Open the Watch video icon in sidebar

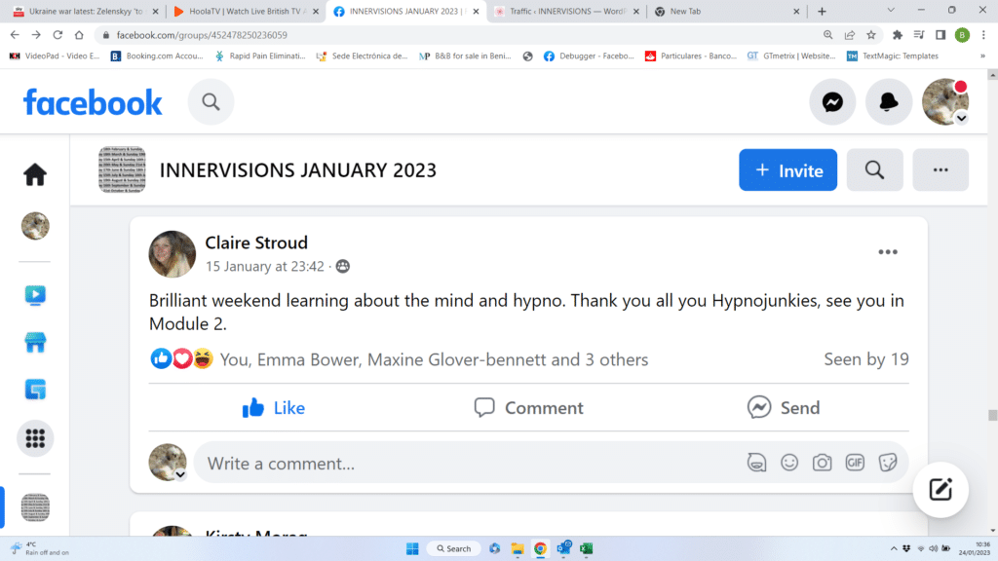tap(35, 295)
